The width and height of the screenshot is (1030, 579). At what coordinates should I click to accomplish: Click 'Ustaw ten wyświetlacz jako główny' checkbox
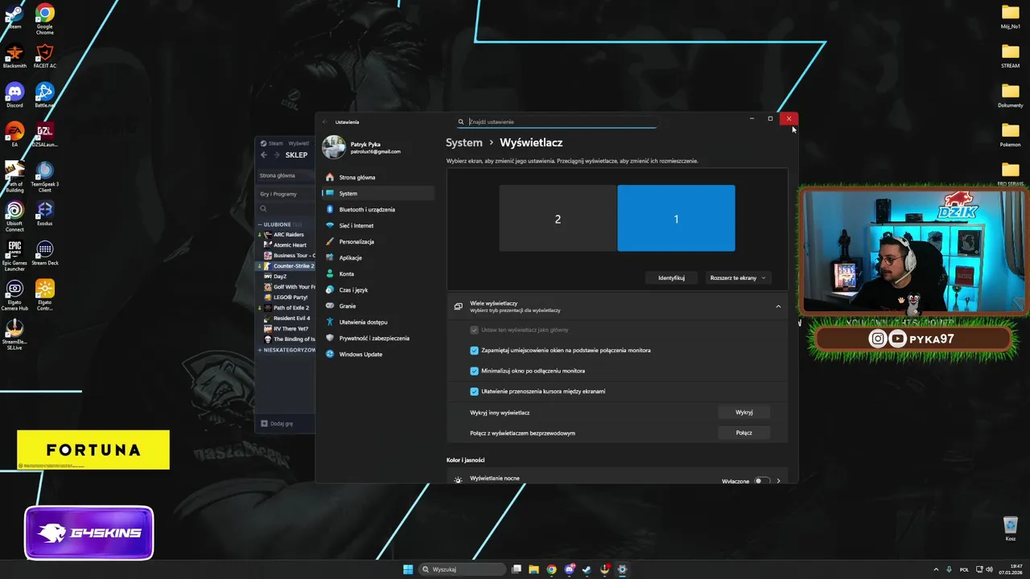pos(475,330)
